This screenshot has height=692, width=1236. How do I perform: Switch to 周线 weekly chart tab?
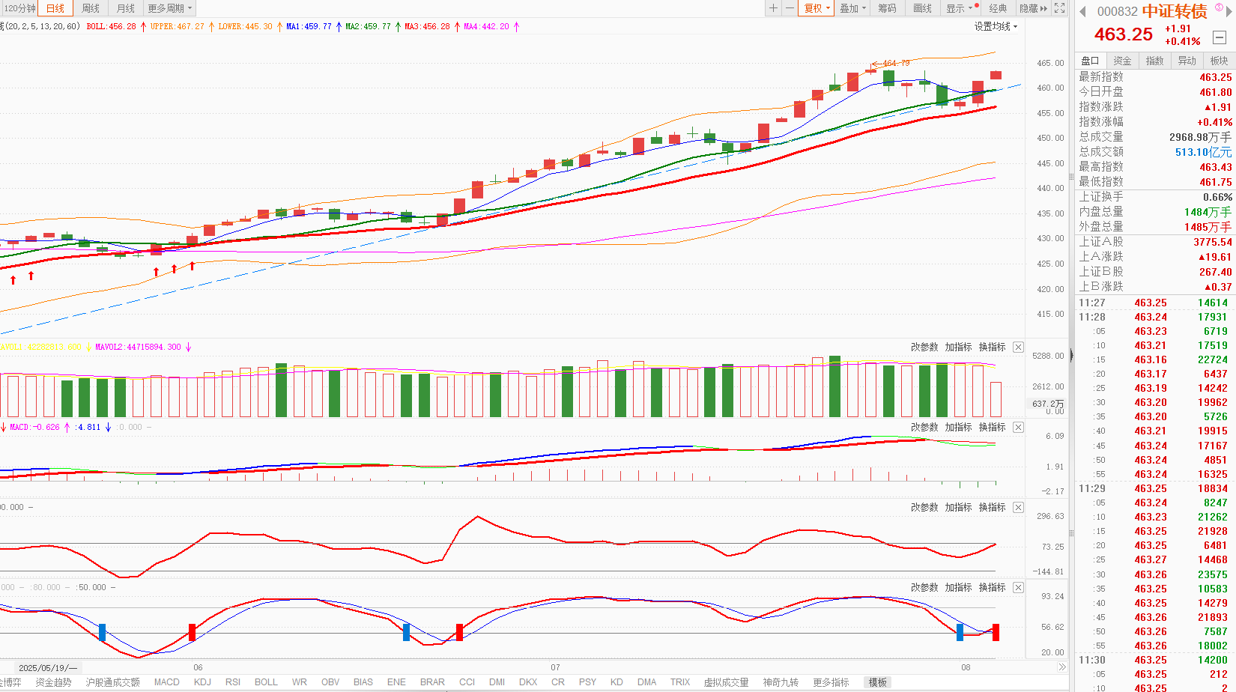(91, 8)
